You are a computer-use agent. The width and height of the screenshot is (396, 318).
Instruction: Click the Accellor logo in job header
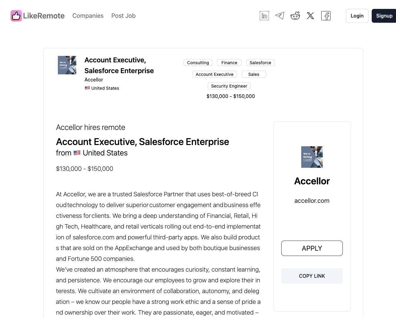pyautogui.click(x=67, y=65)
